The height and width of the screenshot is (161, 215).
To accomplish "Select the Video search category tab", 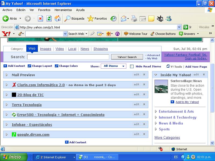I will (60, 49).
